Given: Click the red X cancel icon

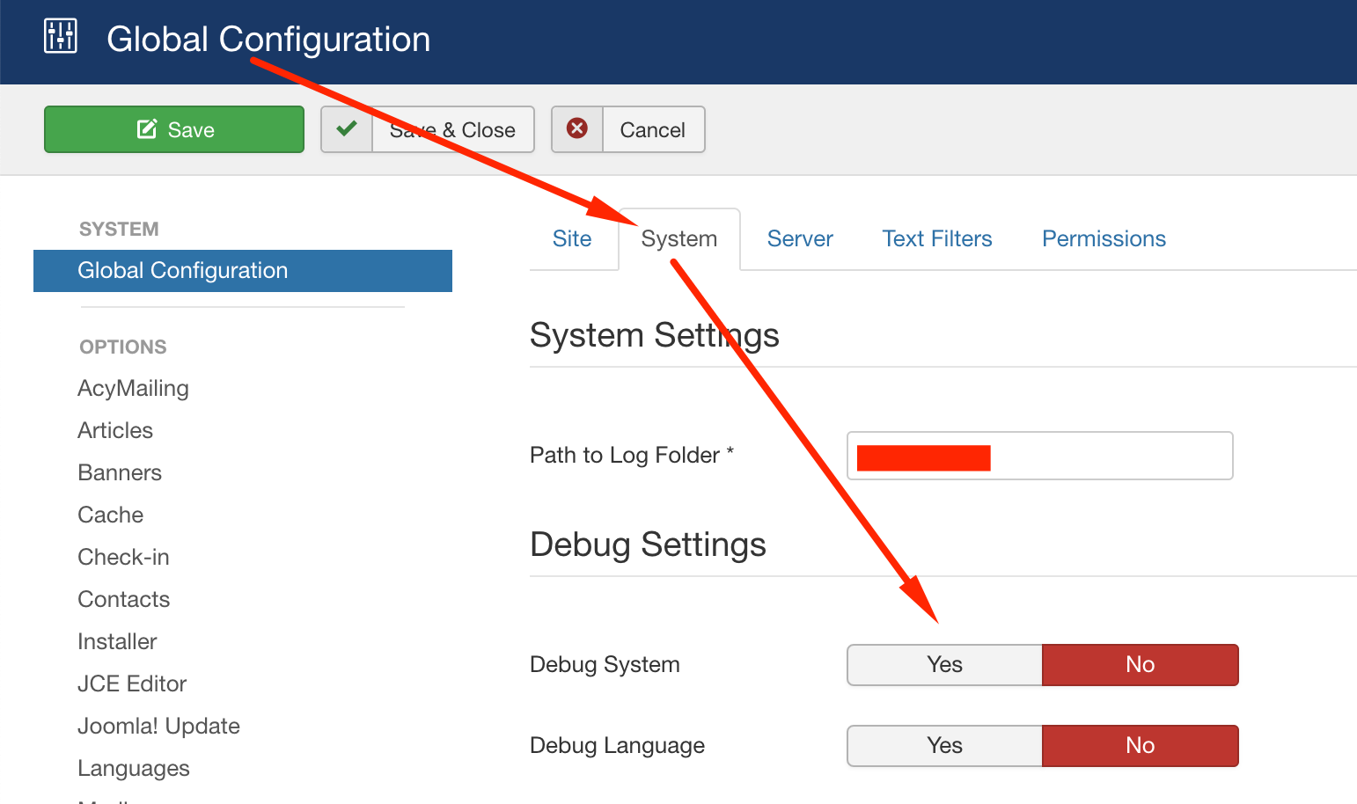Looking at the screenshot, I should tap(577, 129).
